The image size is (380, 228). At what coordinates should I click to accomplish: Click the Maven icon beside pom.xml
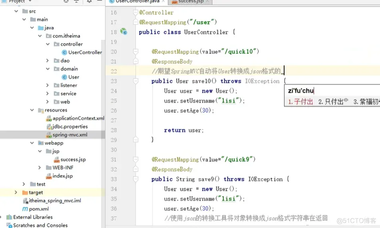click(25, 209)
